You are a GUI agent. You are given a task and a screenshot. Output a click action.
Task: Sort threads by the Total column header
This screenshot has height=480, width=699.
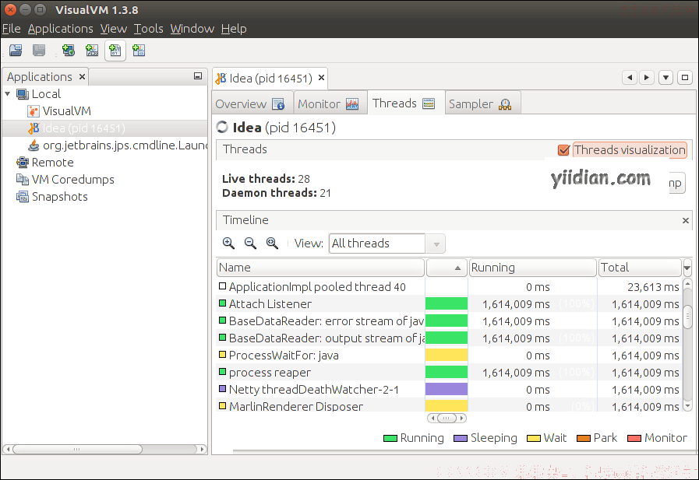pos(640,268)
